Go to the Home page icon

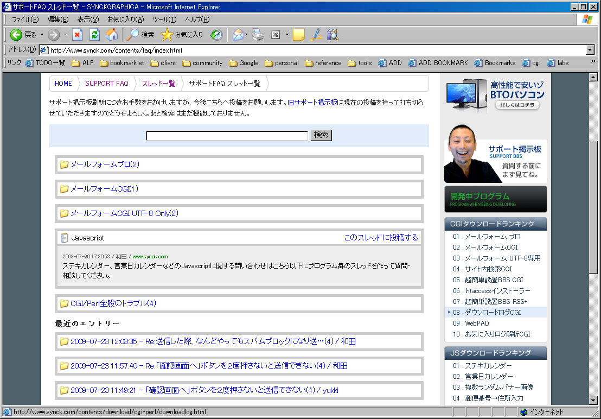pos(112,35)
